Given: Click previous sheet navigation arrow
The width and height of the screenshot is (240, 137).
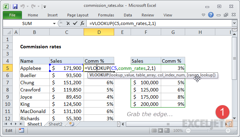Looking at the screenshot, I should point(11,124).
